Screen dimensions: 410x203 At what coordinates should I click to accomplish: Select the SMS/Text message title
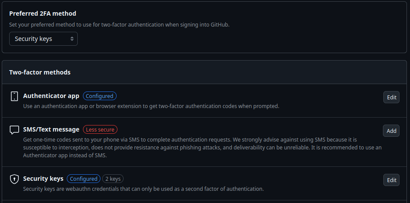click(51, 129)
